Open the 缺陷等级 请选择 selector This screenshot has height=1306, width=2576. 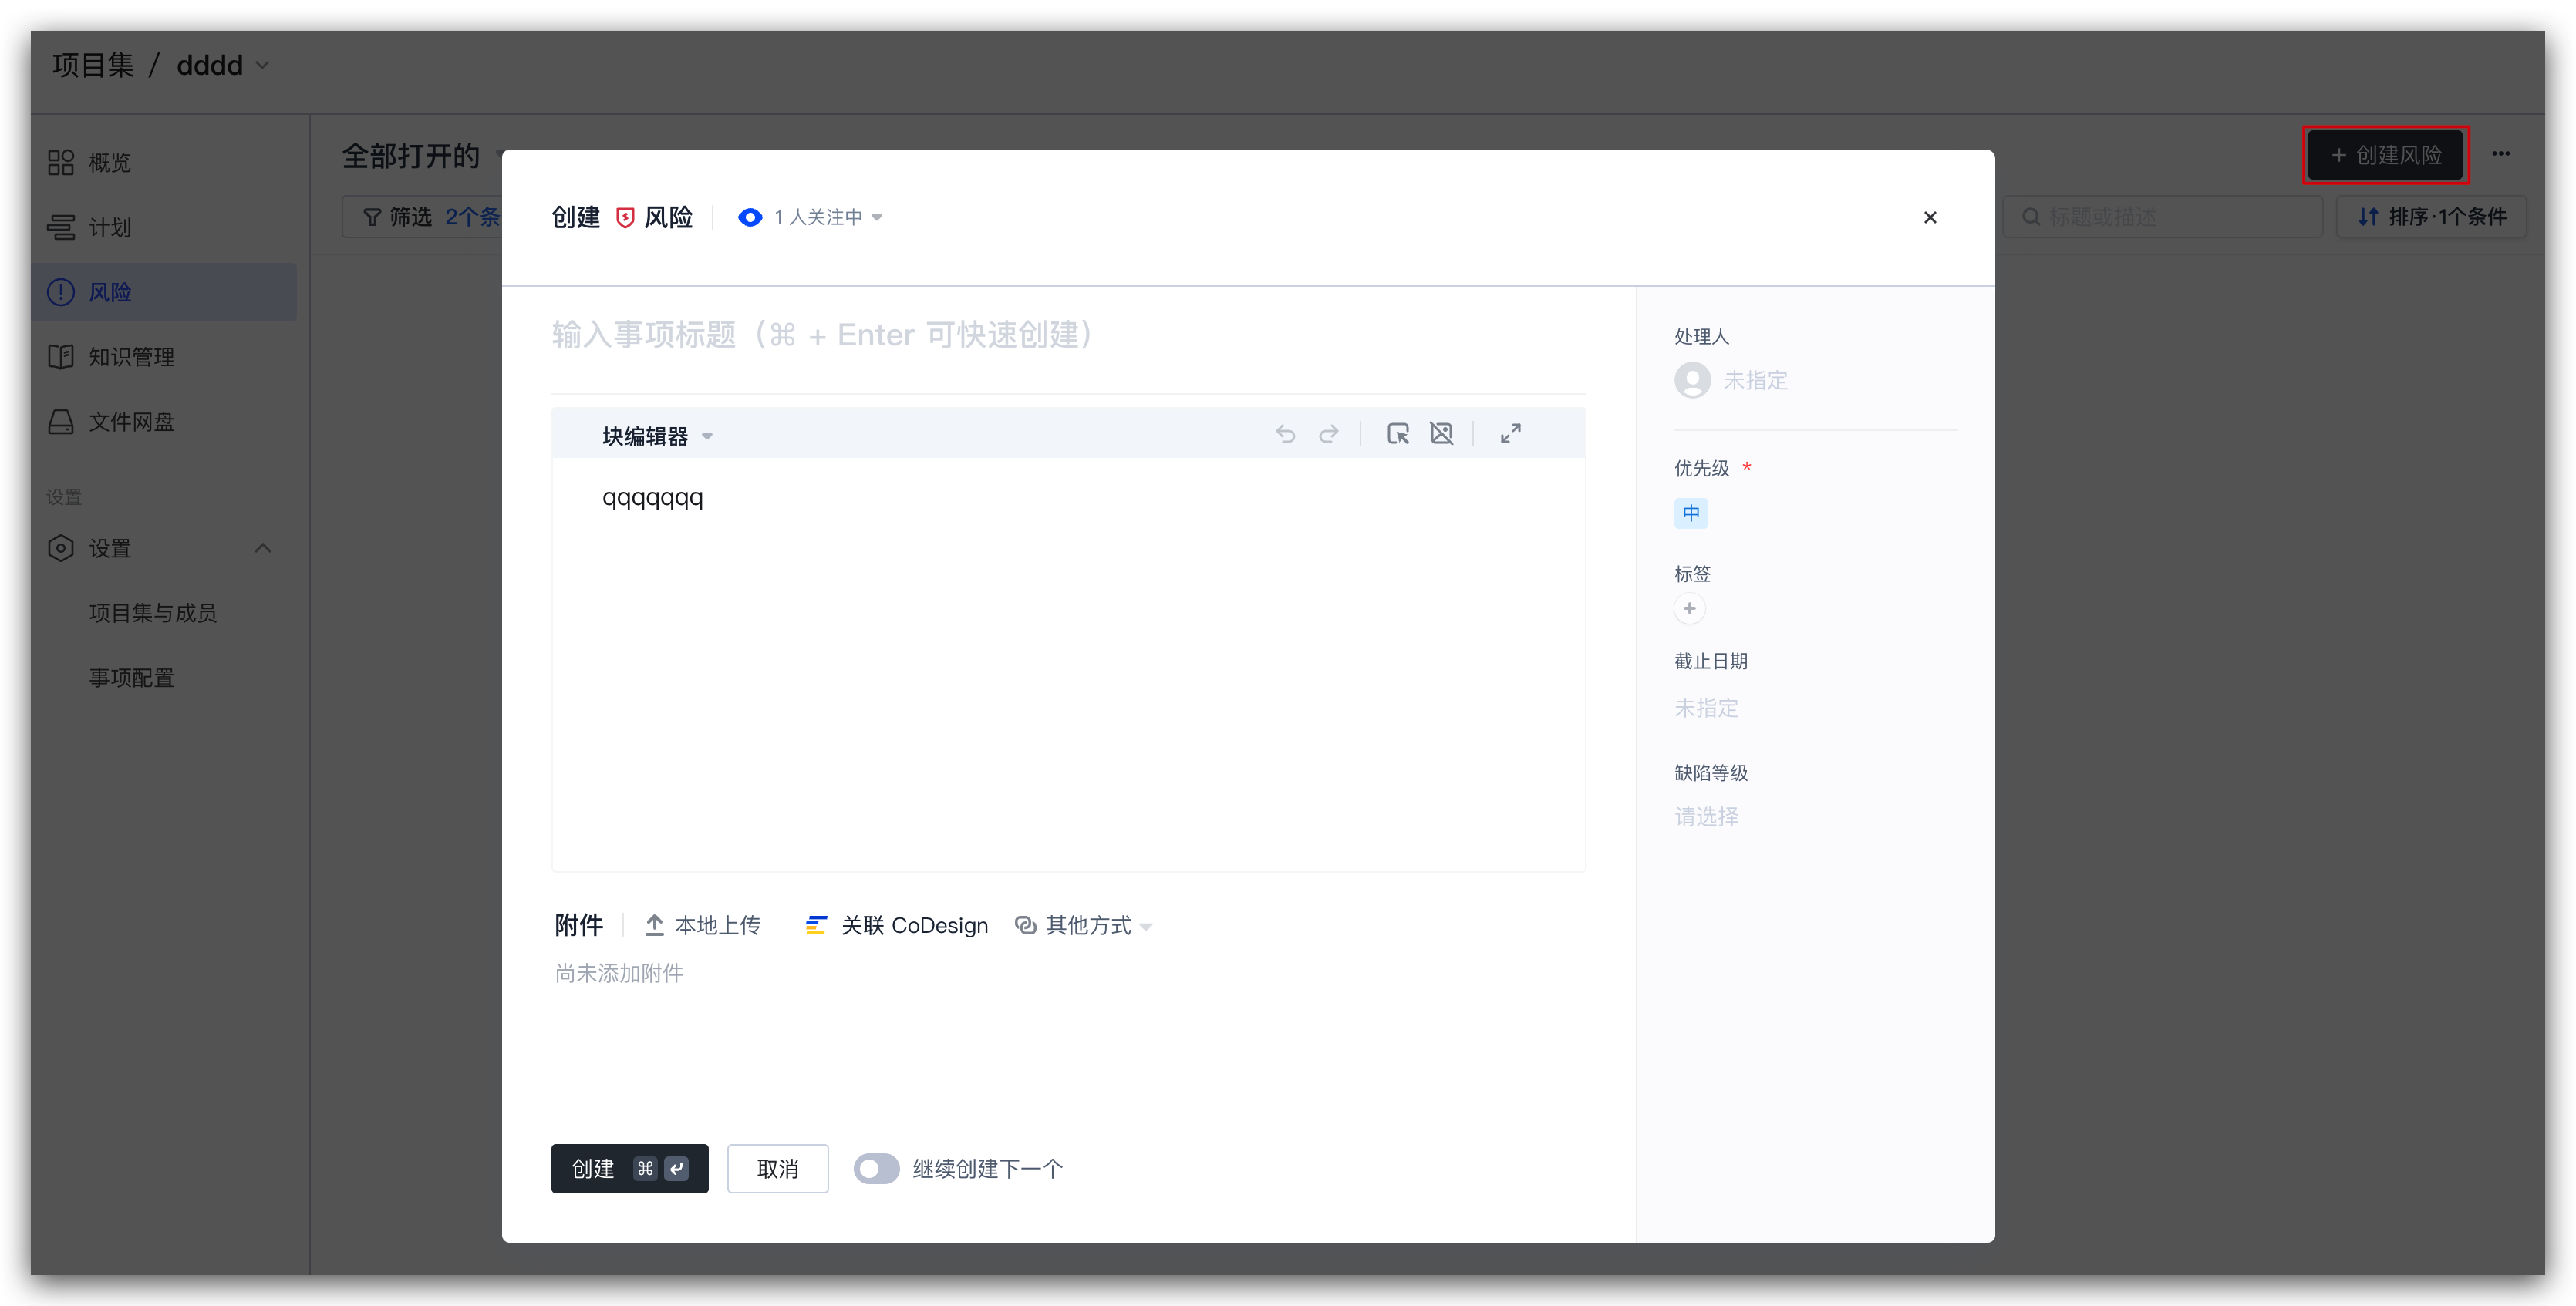click(x=1706, y=817)
